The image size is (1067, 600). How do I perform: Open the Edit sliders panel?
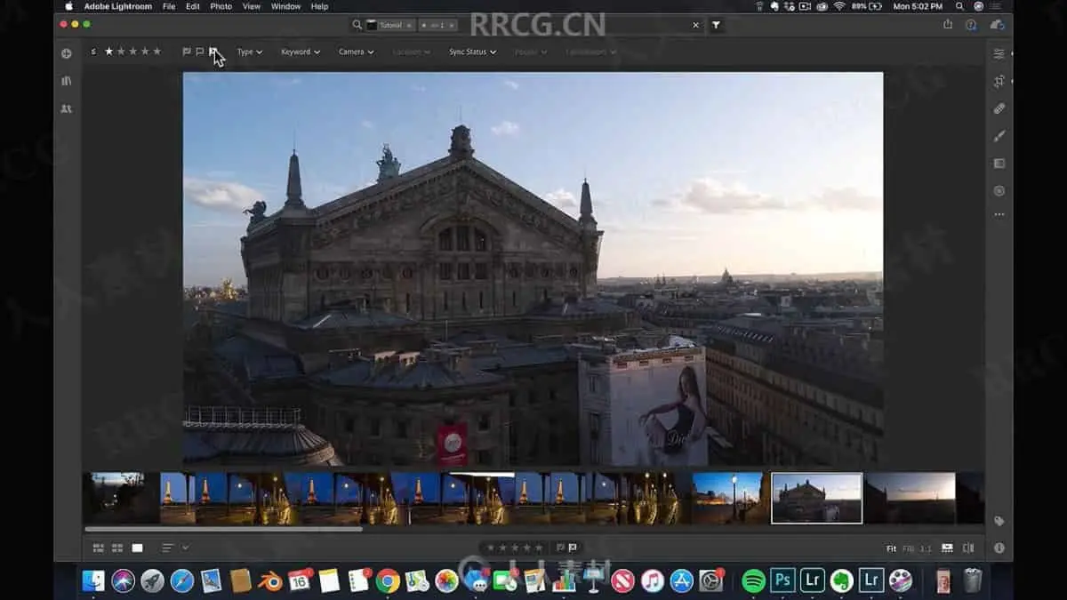click(999, 53)
